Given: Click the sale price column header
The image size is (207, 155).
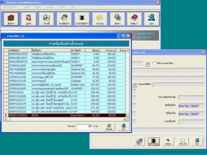Looking at the screenshot, I should 108,50.
